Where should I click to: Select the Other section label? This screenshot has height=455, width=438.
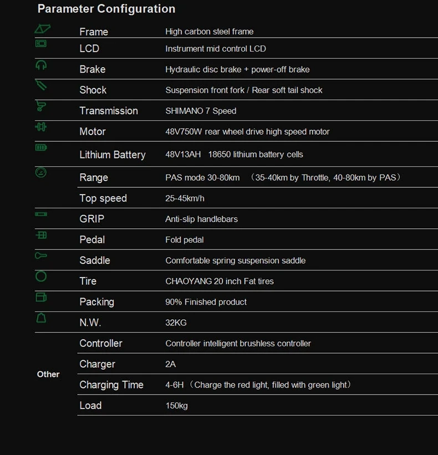click(x=48, y=374)
